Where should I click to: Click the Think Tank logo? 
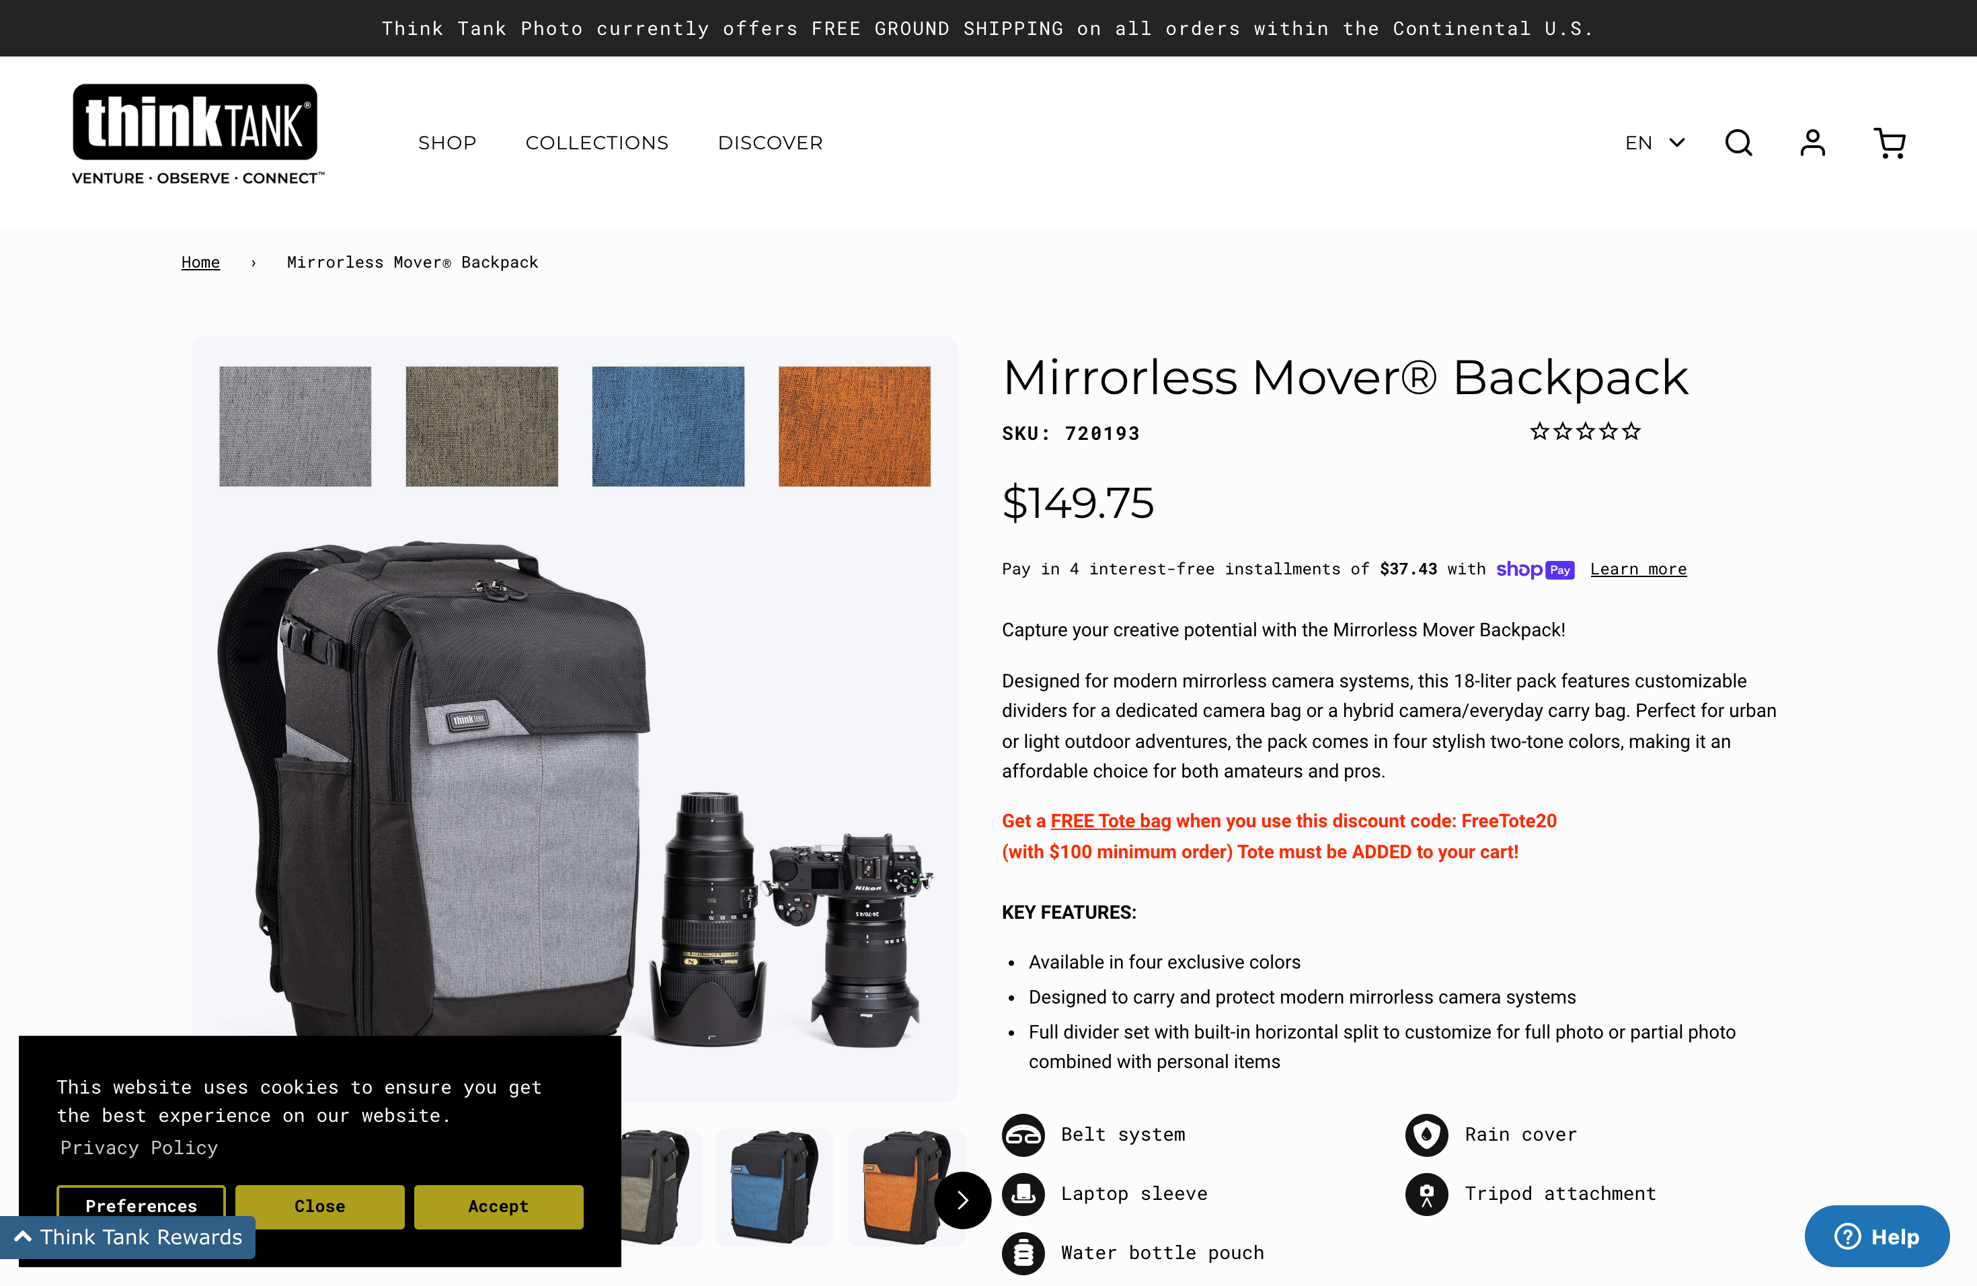coord(198,135)
